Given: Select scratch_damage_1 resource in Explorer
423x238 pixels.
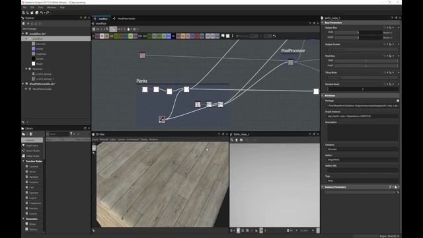Looking at the screenshot, I should (x=42, y=79).
